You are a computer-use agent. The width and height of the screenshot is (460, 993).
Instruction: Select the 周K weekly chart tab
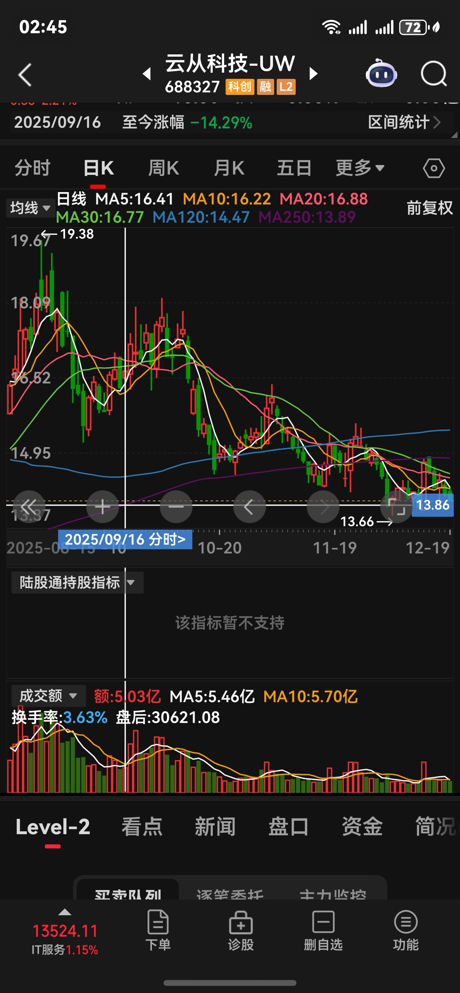click(164, 168)
